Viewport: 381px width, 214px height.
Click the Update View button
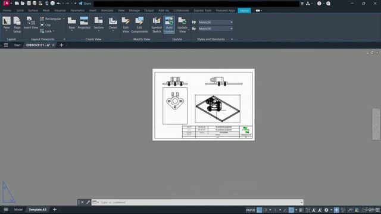[x=182, y=25]
